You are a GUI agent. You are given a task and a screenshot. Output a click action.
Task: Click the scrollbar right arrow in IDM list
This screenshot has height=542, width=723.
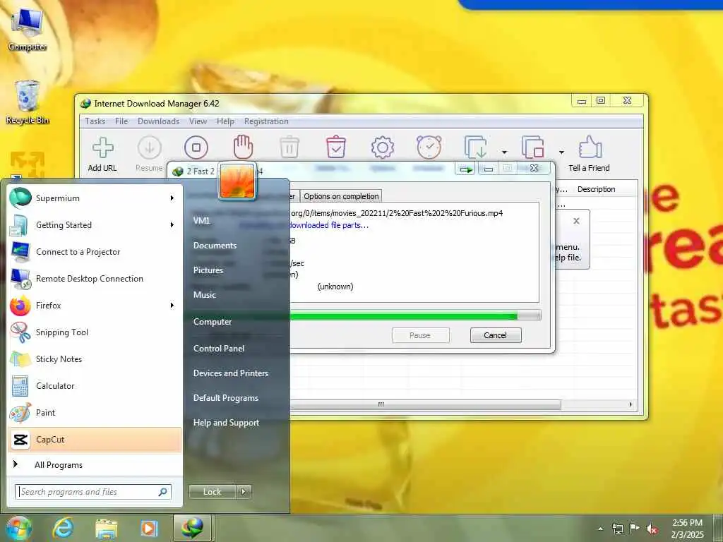631,404
